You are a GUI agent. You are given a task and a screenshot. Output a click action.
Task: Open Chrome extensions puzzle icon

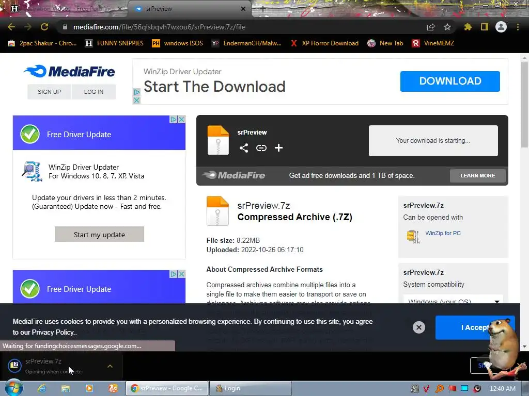[x=468, y=27]
